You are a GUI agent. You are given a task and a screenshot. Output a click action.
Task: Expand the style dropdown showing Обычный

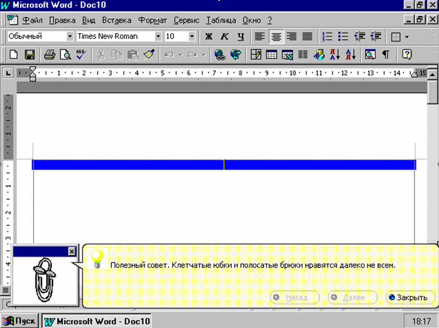(69, 37)
